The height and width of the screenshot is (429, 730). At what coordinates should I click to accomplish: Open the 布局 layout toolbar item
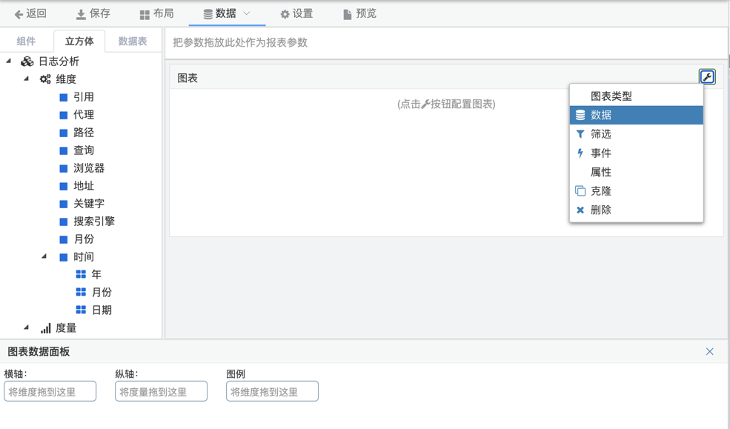coord(156,13)
